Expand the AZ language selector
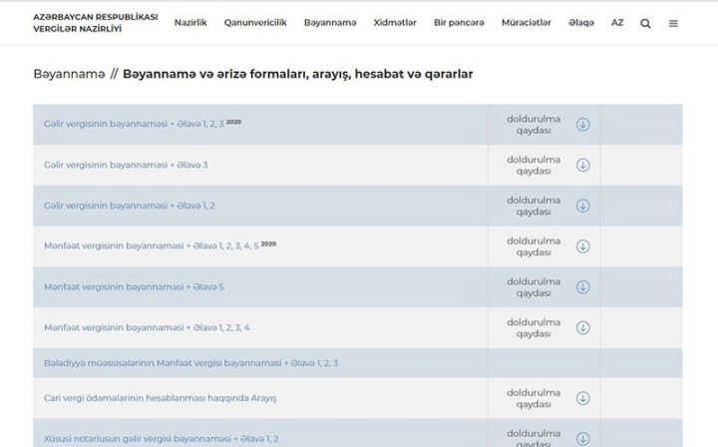Viewport: 718px width, 447px height. [618, 22]
